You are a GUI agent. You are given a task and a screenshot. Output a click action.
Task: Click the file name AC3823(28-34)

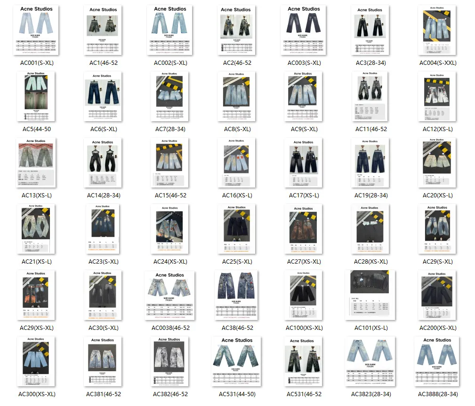371,394
